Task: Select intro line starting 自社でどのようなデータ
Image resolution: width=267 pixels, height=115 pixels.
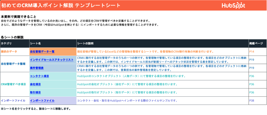Action: click(75, 21)
